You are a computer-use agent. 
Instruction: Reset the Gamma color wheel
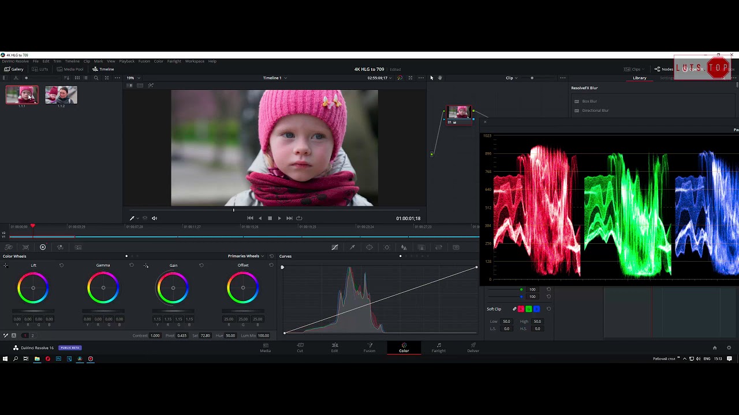tap(131, 265)
